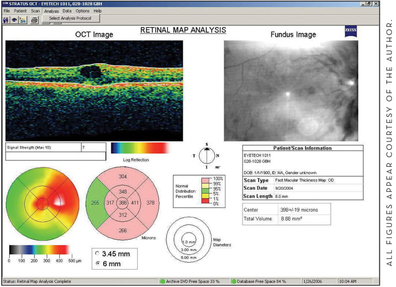Open the Patient menu

point(20,11)
